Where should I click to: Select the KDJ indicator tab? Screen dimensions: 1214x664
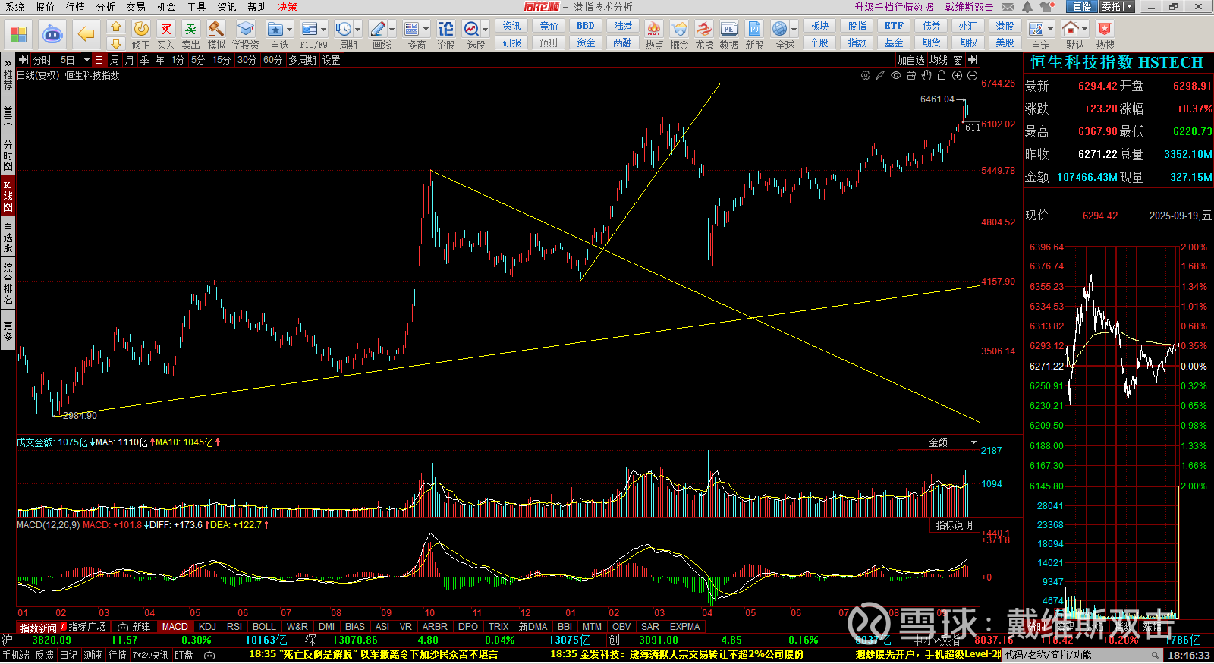[207, 627]
